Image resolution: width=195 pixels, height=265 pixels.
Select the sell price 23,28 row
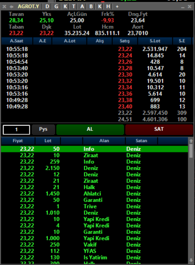click(x=125, y=68)
